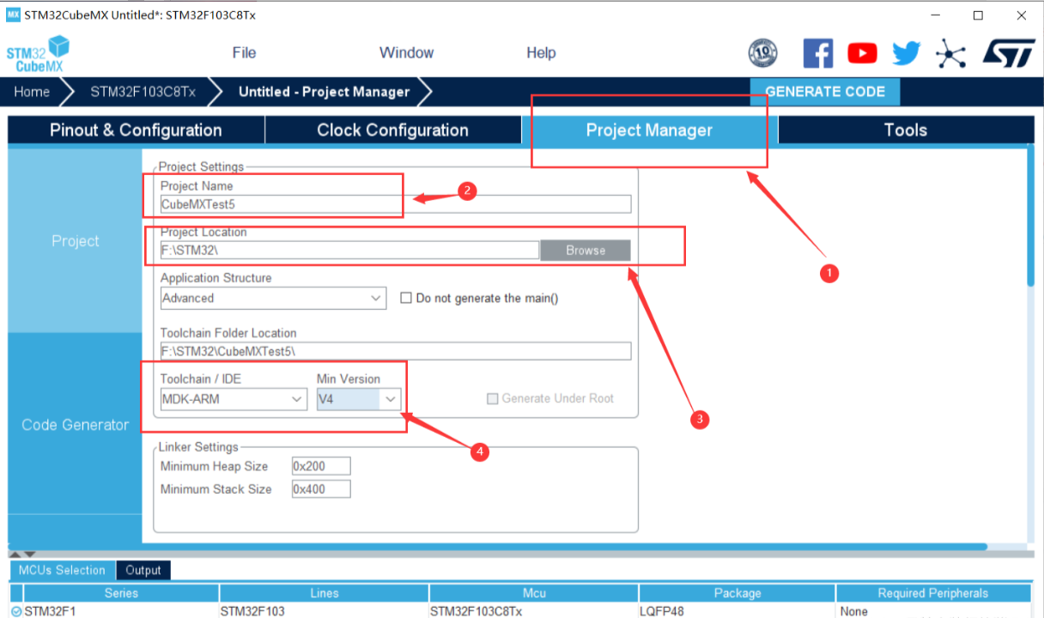Select STM32F1 series cell
Screen dimensions: 1044x618
[x=121, y=612]
